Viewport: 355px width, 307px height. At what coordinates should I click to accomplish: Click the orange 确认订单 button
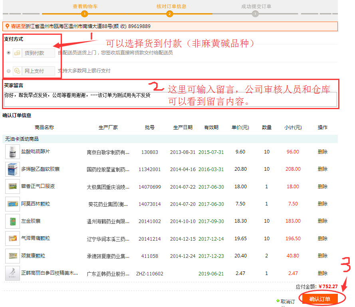[320, 299]
